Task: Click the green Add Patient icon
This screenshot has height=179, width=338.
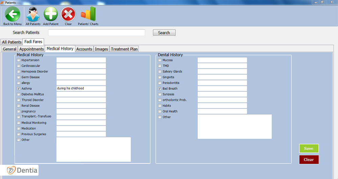Action: (x=51, y=14)
